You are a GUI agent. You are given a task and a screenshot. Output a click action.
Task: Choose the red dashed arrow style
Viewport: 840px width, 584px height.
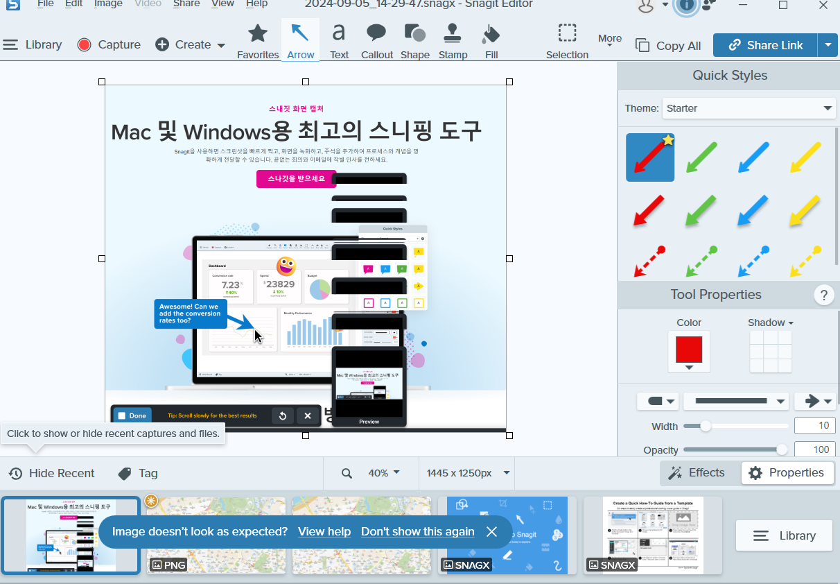(649, 261)
